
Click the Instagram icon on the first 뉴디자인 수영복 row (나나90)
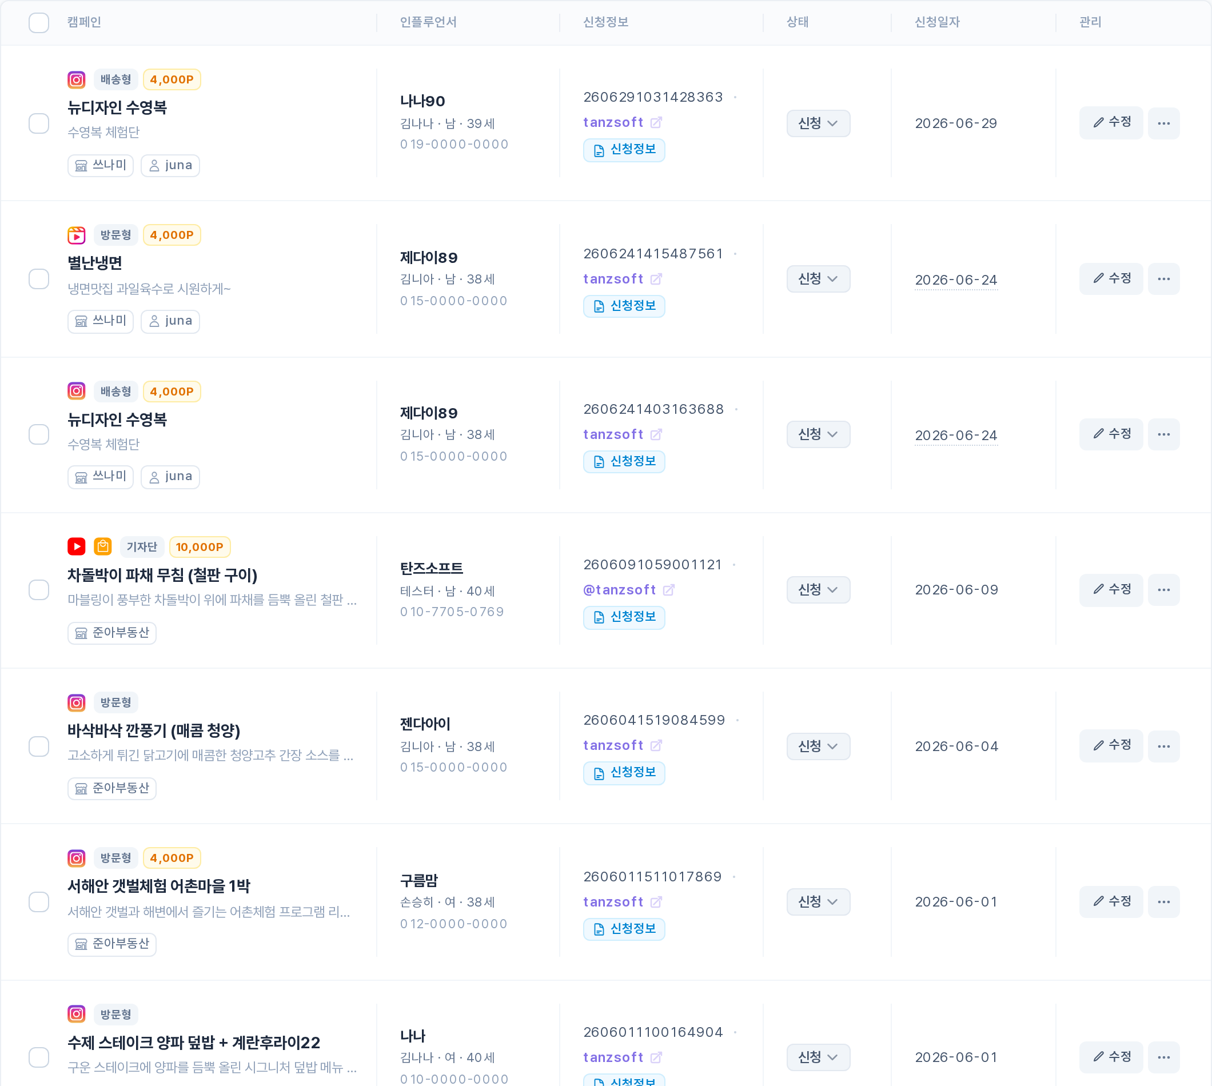(77, 79)
